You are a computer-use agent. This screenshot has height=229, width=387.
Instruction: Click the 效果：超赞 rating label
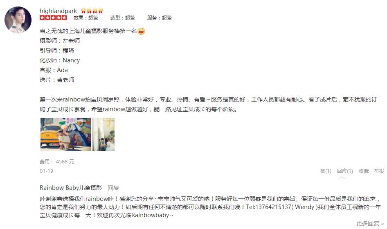click(x=85, y=18)
